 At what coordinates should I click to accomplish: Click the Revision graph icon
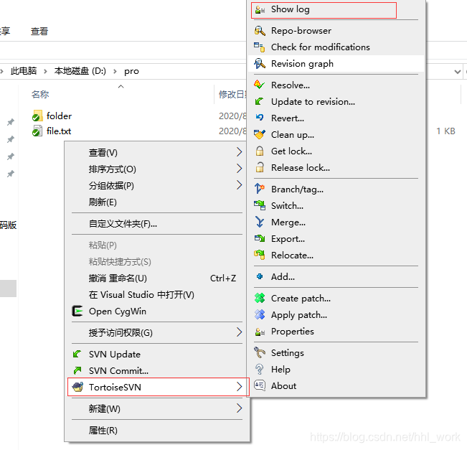coord(260,63)
